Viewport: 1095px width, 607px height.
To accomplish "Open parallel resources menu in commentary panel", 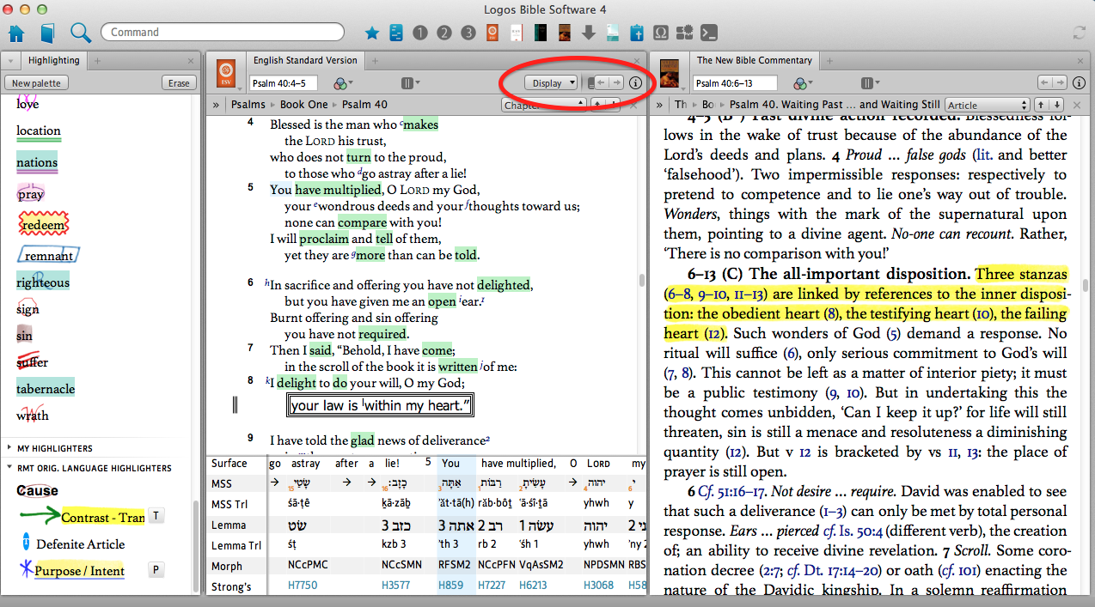I will pyautogui.click(x=870, y=83).
